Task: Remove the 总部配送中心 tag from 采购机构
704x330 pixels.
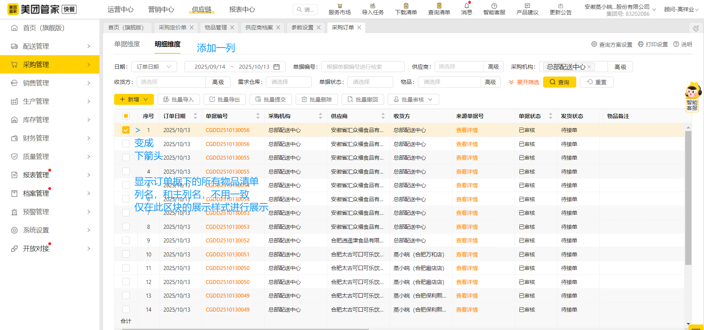Action: click(589, 67)
